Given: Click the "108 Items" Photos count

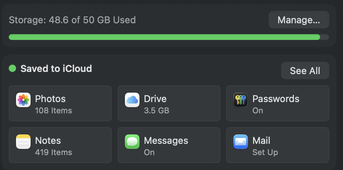Looking at the screenshot, I should point(54,110).
